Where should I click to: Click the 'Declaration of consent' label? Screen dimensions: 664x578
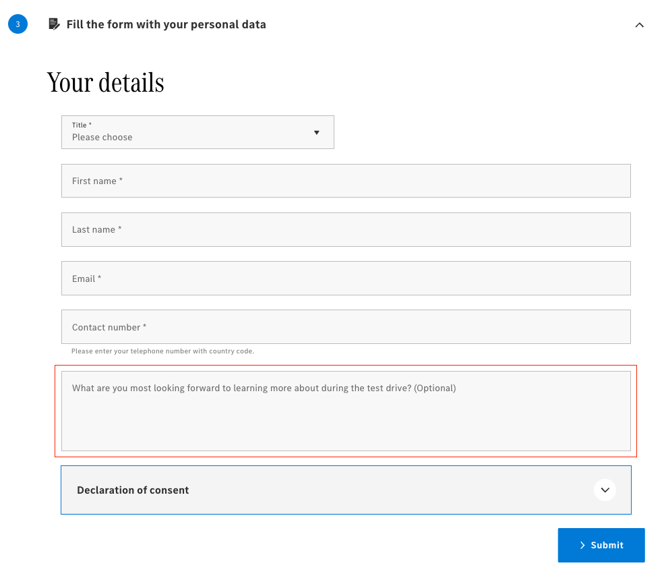pyautogui.click(x=133, y=490)
